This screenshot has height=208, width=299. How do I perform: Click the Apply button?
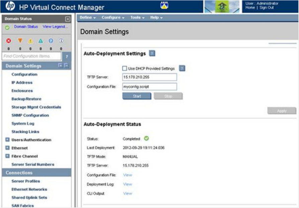pos(282,111)
